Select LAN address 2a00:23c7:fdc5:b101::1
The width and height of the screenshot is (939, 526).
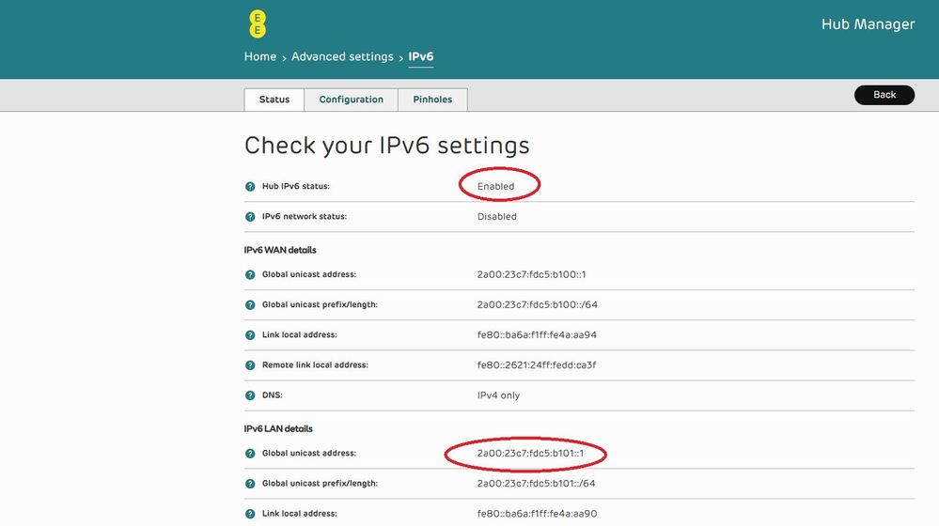point(530,454)
